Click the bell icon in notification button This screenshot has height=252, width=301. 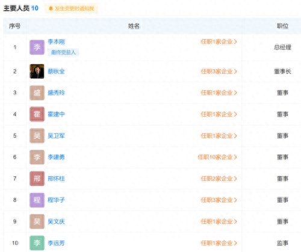click(51, 8)
